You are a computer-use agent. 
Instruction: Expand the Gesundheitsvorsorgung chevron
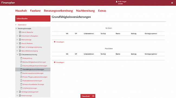coord(17,51)
